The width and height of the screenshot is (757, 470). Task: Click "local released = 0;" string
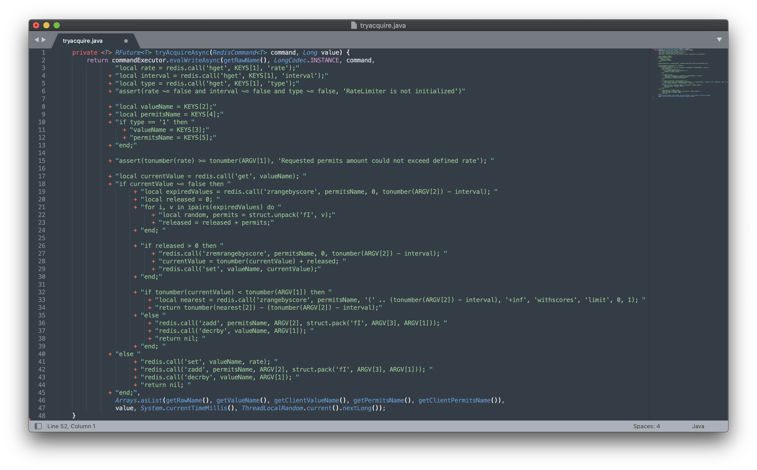(180, 199)
